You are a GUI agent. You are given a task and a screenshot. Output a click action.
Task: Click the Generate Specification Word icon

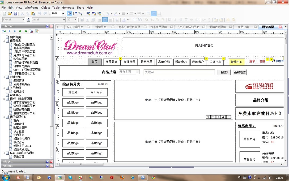click(x=94, y=14)
